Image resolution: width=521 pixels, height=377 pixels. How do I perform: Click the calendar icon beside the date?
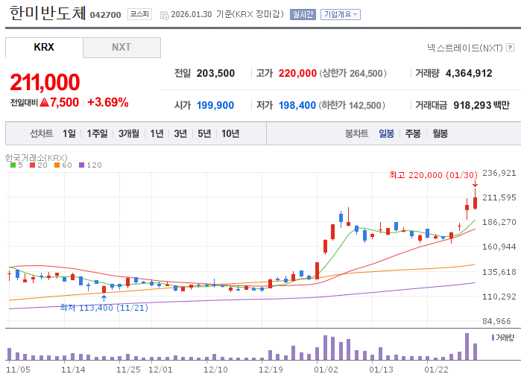(164, 16)
